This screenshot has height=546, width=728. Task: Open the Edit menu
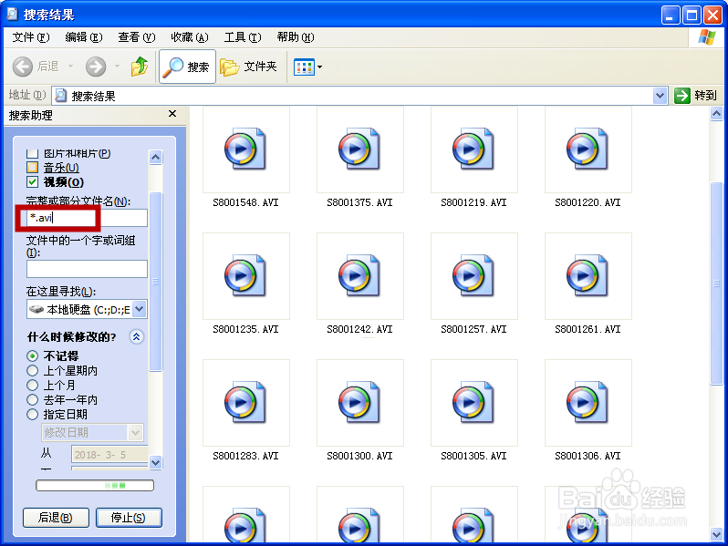coord(84,37)
